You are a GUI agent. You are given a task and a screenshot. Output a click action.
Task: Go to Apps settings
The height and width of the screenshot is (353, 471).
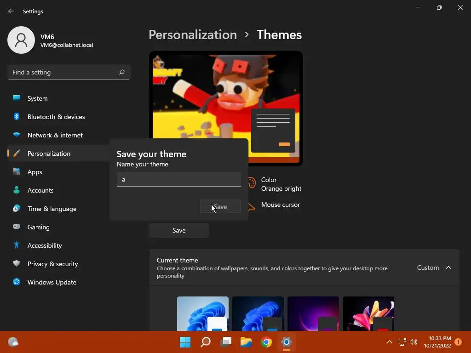point(58,172)
